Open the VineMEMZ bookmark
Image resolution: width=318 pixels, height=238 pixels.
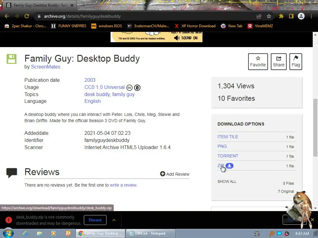[x=261, y=26]
